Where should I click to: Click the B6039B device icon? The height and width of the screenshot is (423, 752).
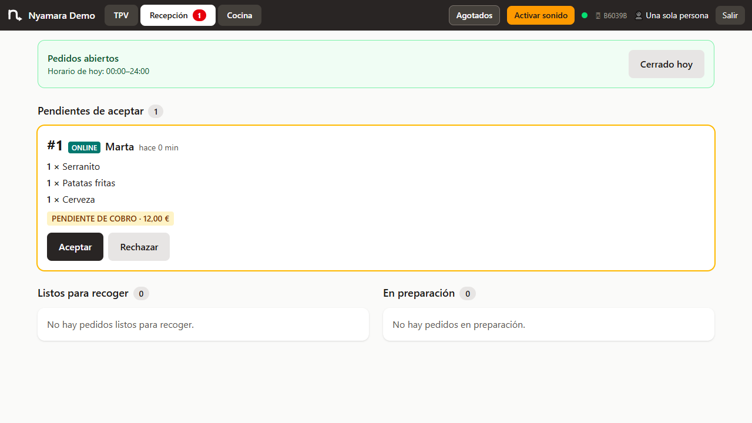point(598,16)
